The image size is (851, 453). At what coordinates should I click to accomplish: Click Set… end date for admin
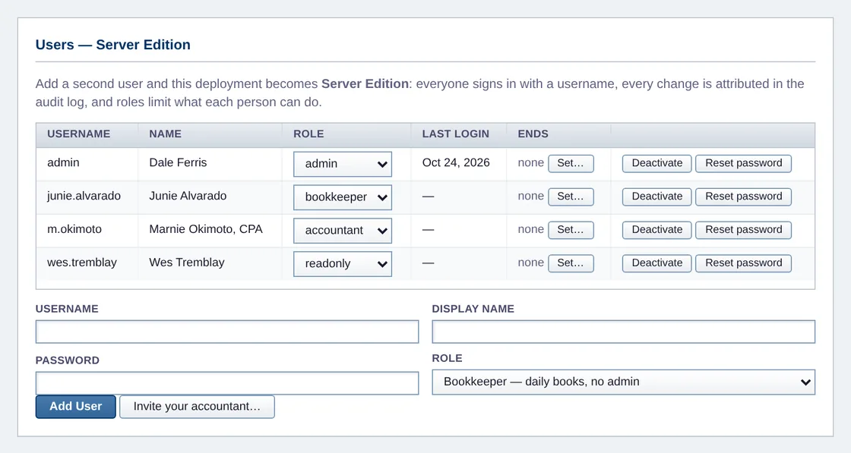point(571,163)
